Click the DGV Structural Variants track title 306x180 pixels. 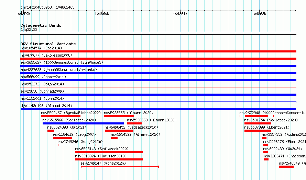pyautogui.click(x=48, y=44)
